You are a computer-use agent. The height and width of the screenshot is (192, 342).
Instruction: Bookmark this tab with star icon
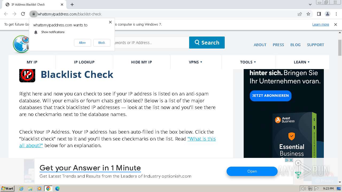[x=308, y=14]
